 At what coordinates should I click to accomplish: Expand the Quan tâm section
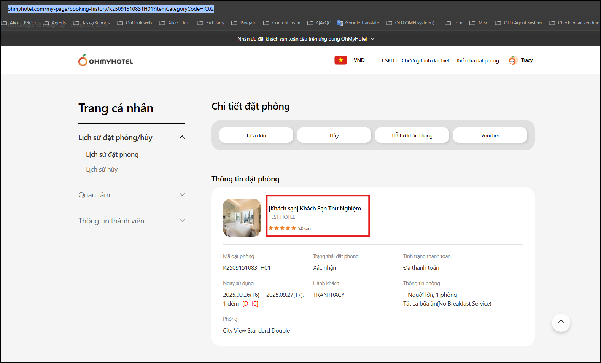pyautogui.click(x=182, y=195)
